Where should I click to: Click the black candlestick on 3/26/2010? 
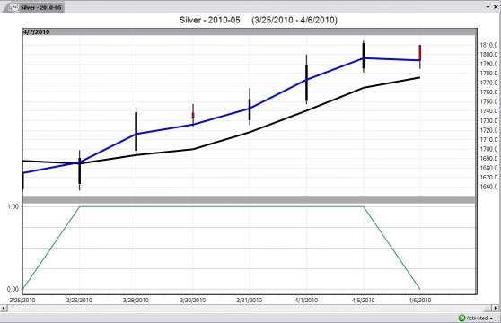coord(80,170)
